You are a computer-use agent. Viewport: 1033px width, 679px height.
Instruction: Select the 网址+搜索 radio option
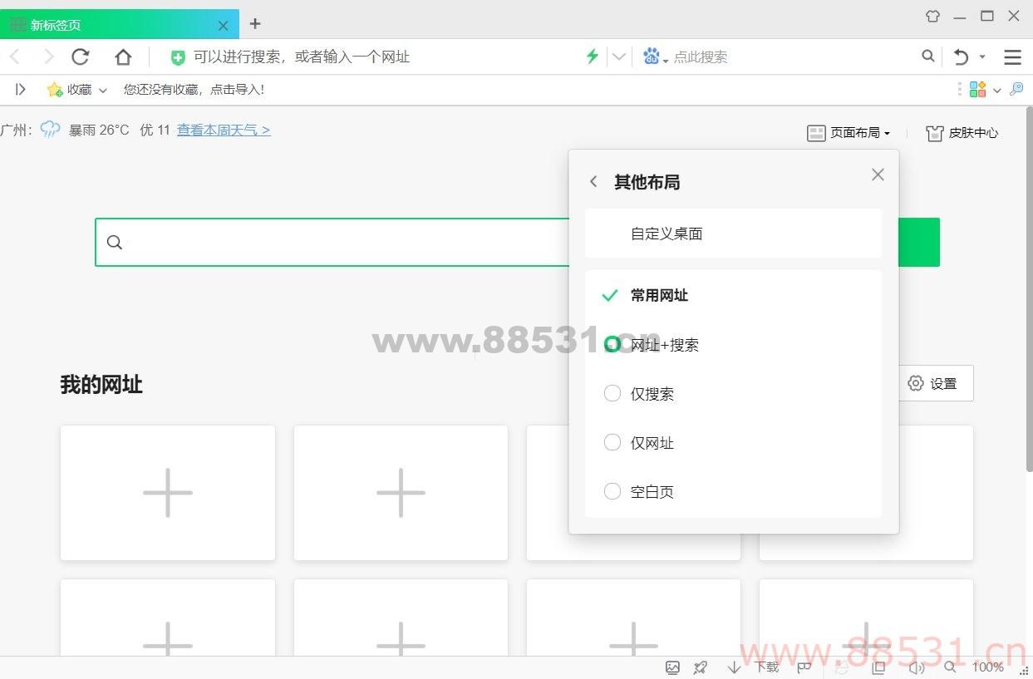click(612, 345)
